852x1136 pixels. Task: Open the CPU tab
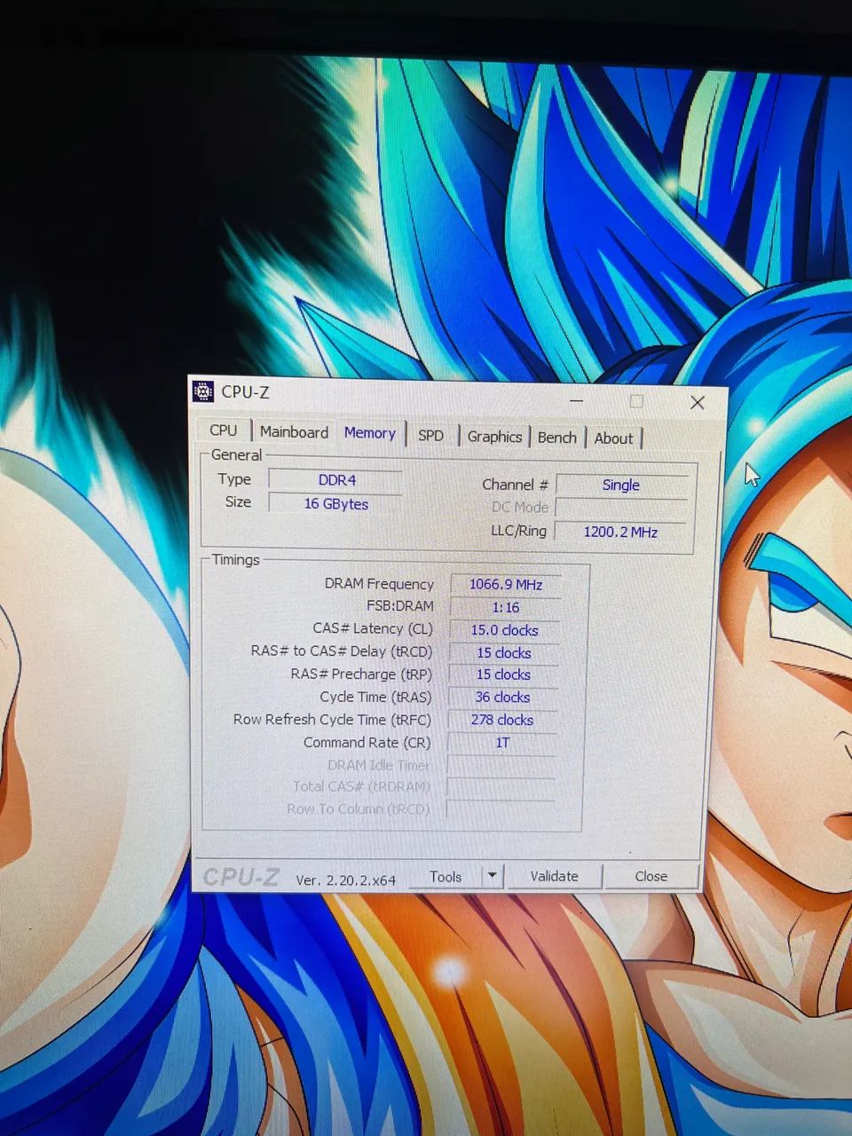coord(224,430)
